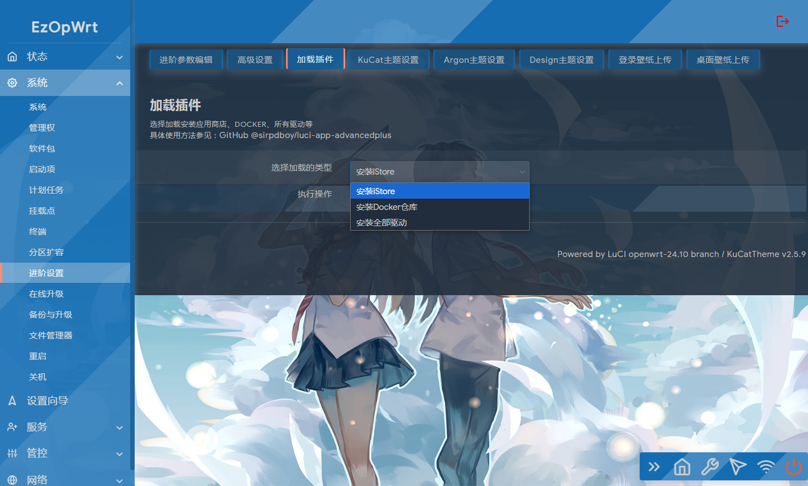The image size is (808, 486).
Task: Expand the 服务 menu chevron
Action: click(120, 428)
